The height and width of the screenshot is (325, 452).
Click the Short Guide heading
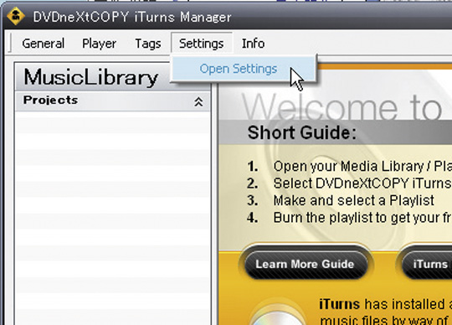[x=302, y=132]
